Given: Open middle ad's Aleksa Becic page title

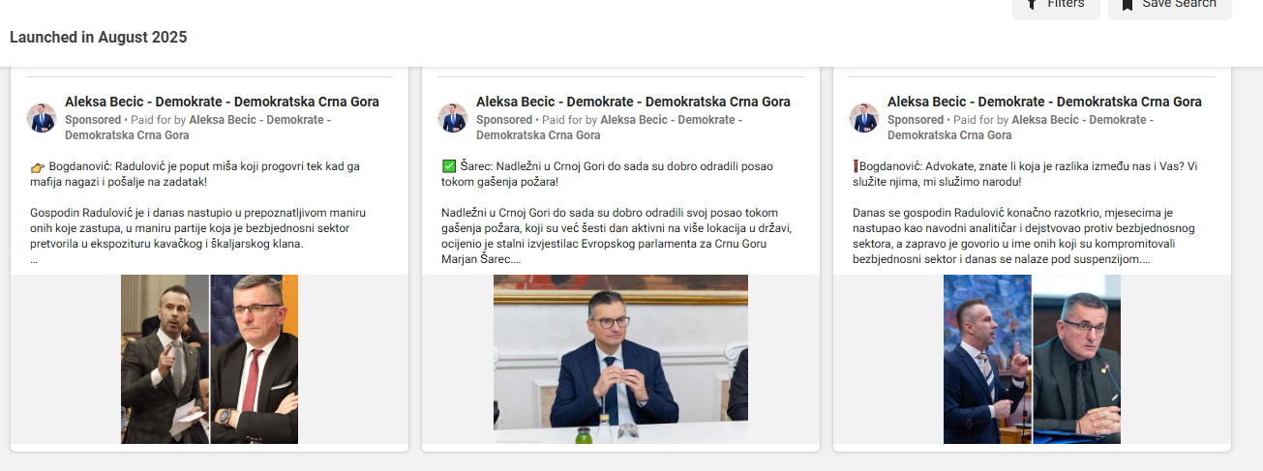Looking at the screenshot, I should point(633,102).
